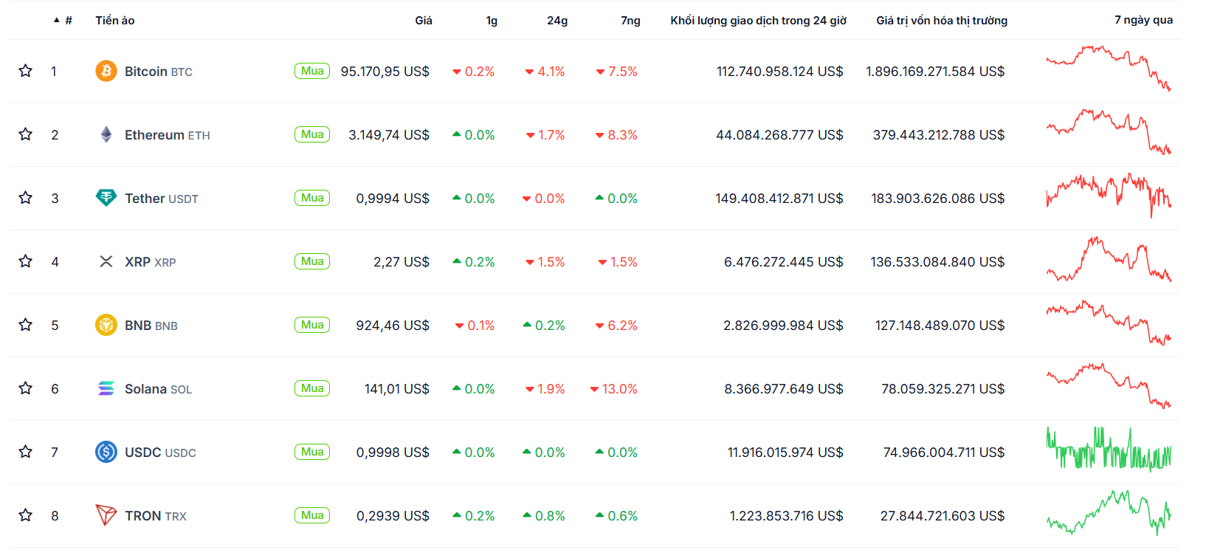
Task: Mark Solana with the star icon
Action: (26, 388)
